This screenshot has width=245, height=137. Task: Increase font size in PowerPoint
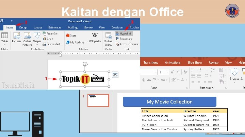[172, 72]
